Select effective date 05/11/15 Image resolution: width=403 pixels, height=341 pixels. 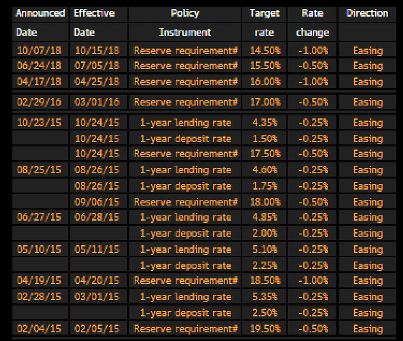coord(97,250)
